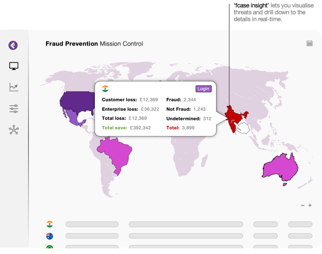Viewport: 322px width, 254px height.
Task: Open the network graph icon
Action: (14, 130)
